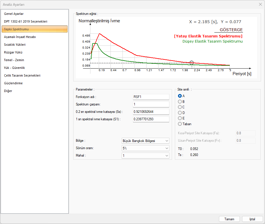
Task: Open the Bölge region dropdown
Action: pyautogui.click(x=145, y=141)
